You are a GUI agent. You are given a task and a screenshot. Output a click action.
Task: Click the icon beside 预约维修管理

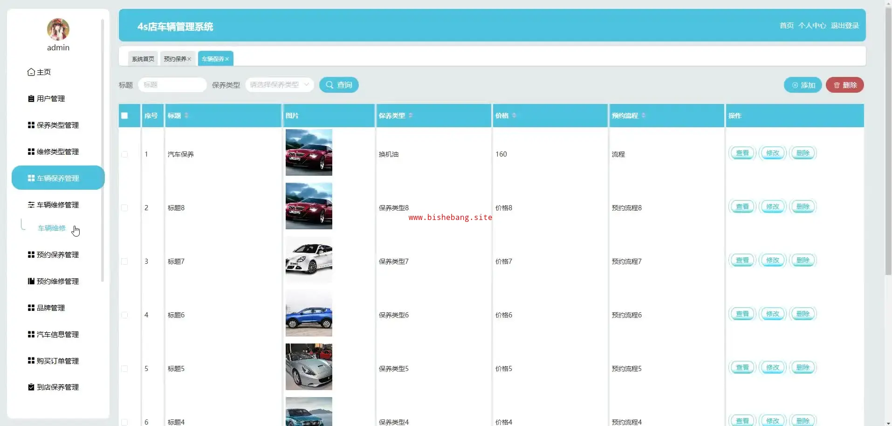[x=31, y=282]
